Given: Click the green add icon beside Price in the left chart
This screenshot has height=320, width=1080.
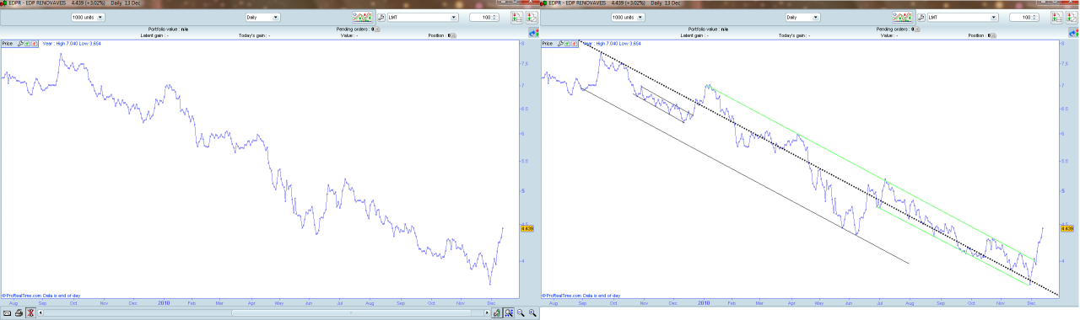Looking at the screenshot, I should [x=27, y=44].
